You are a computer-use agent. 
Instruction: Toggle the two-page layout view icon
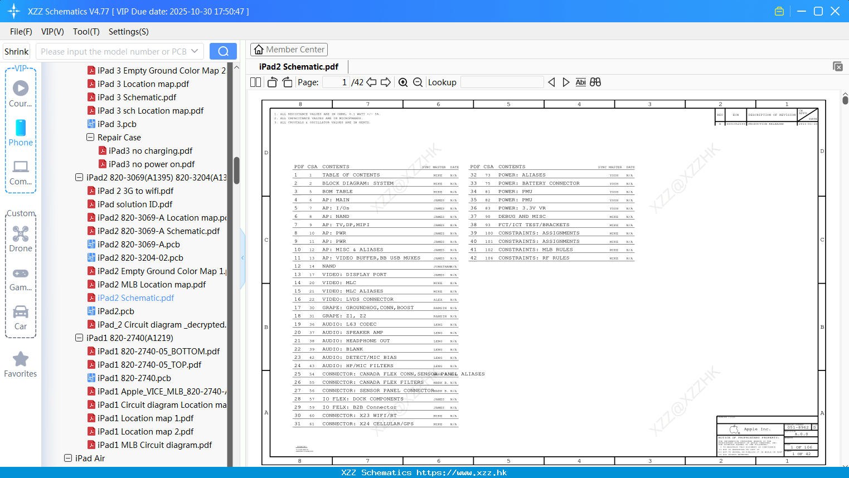[256, 82]
